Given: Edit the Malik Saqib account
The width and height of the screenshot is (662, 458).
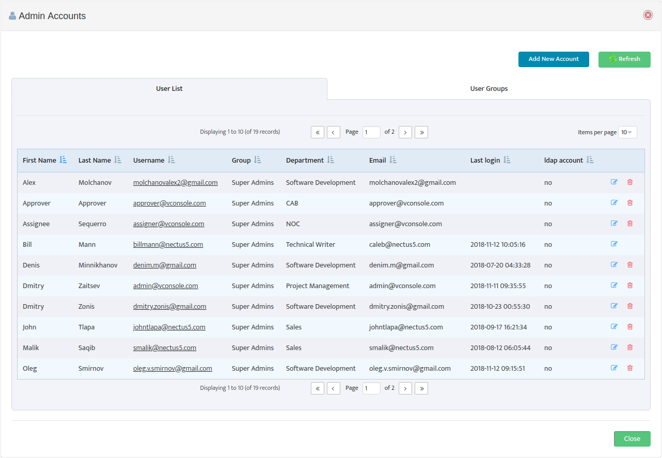Looking at the screenshot, I should point(614,348).
